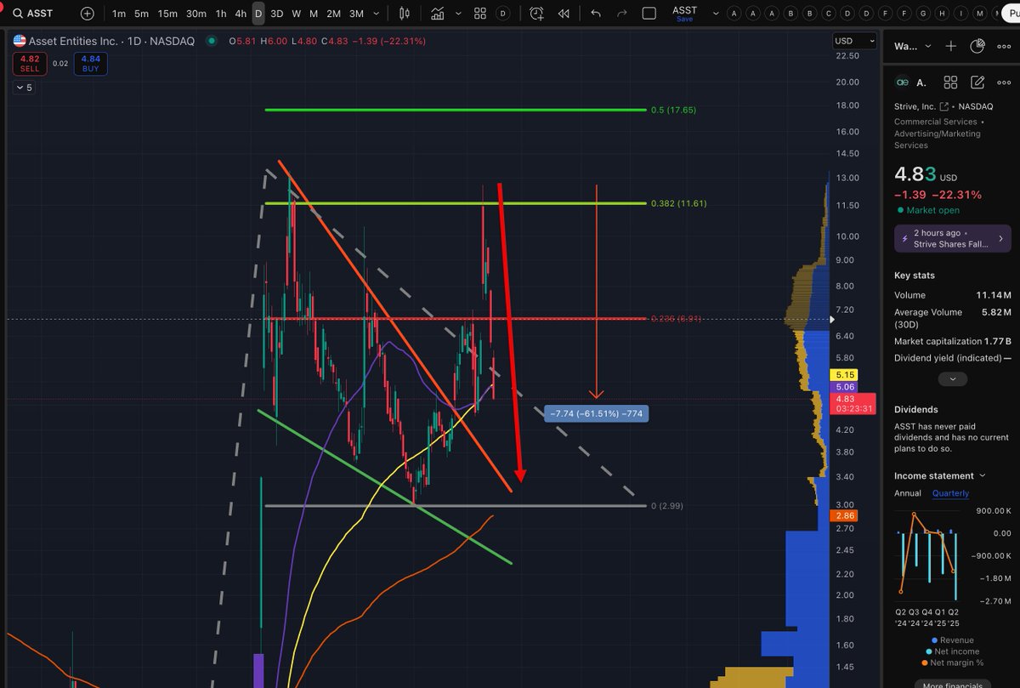Open the indicators menu
The height and width of the screenshot is (688, 1020).
(437, 14)
